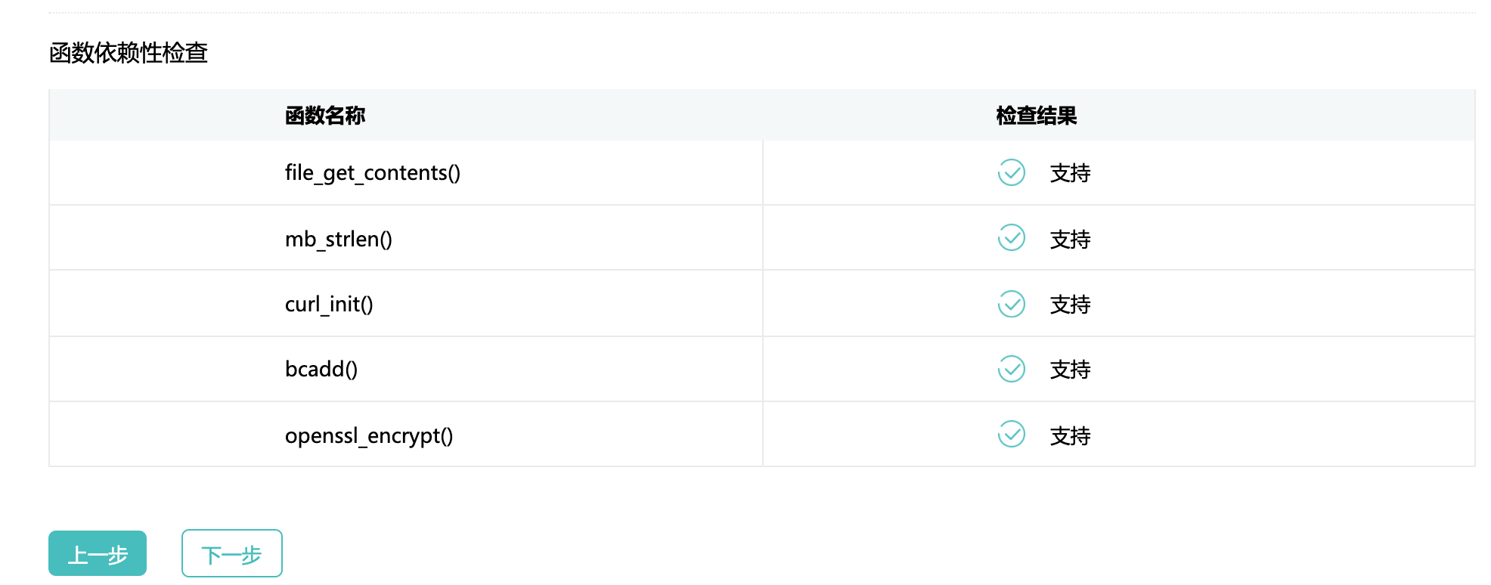The height and width of the screenshot is (585, 1491).
Task: Select the openssl_encrypt() function name
Action: point(368,435)
